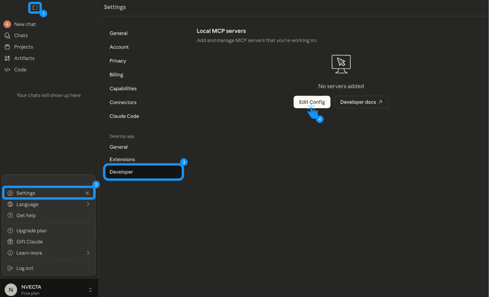Screen dimensions: 489x297
Task: Click the Artifacts shapes icon
Action: pos(7,58)
